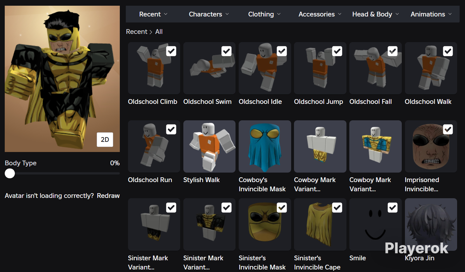Select the Sinister's Invincible Mask thumbnail

pyautogui.click(x=265, y=225)
